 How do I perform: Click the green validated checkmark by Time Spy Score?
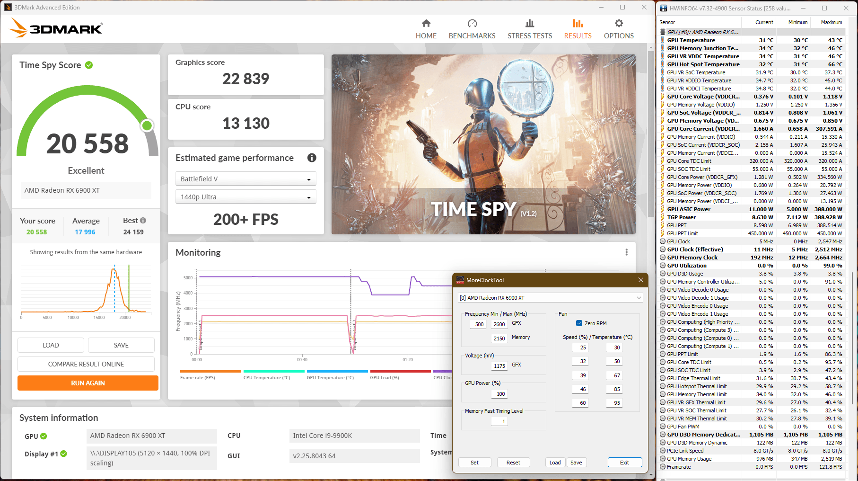click(x=89, y=65)
